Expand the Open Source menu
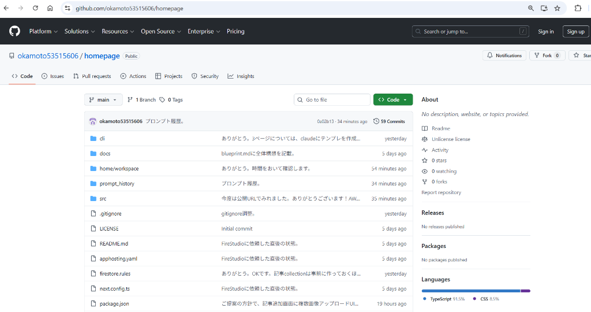This screenshot has width=591, height=312. 161,31
